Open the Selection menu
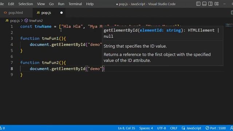The width and height of the screenshot is (233, 131). click(25, 4)
